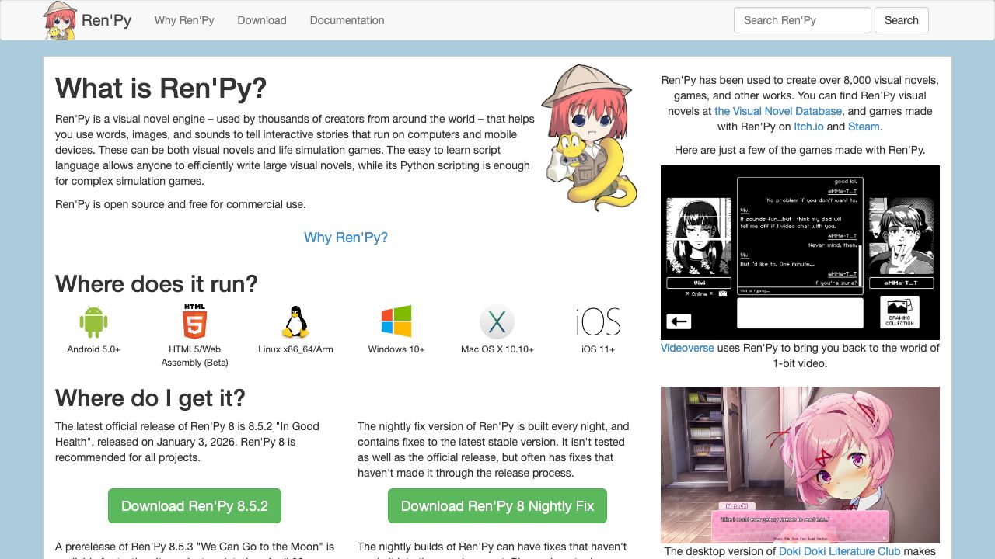Click the Videoverse game screenshot
995x559 pixels.
click(x=800, y=252)
